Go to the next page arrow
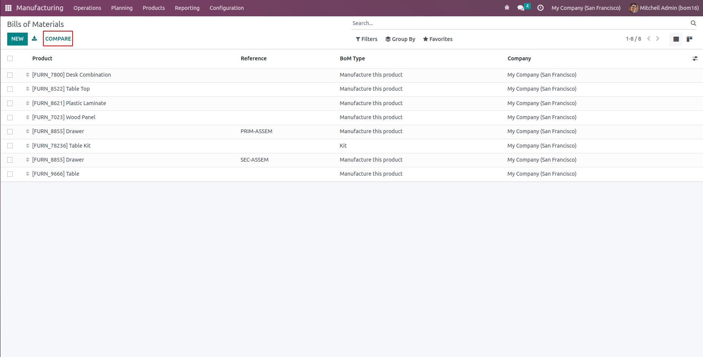This screenshot has height=357, width=703. pyautogui.click(x=657, y=39)
